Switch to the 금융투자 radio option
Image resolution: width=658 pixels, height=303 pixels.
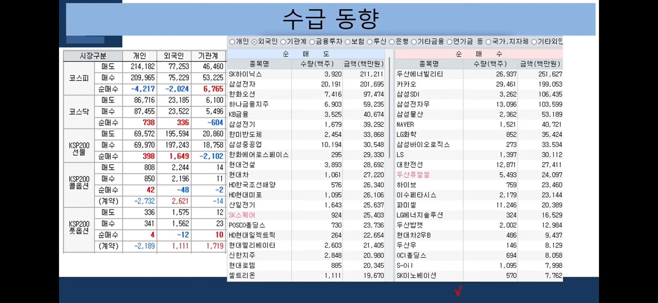[x=312, y=42]
